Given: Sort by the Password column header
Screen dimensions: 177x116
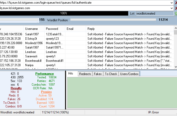Looking at the screenshot, I should [55, 29].
